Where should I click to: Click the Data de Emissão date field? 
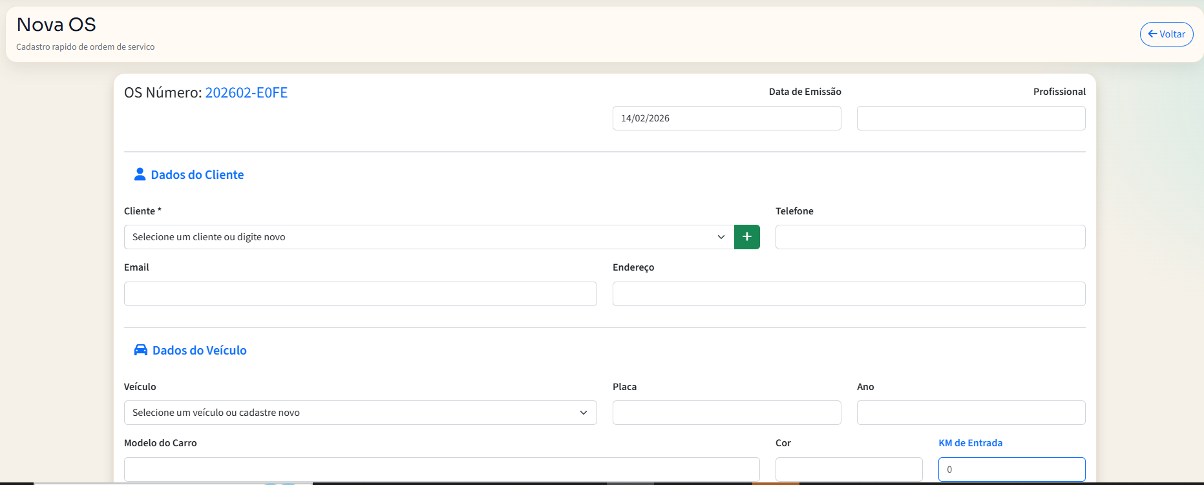point(726,118)
